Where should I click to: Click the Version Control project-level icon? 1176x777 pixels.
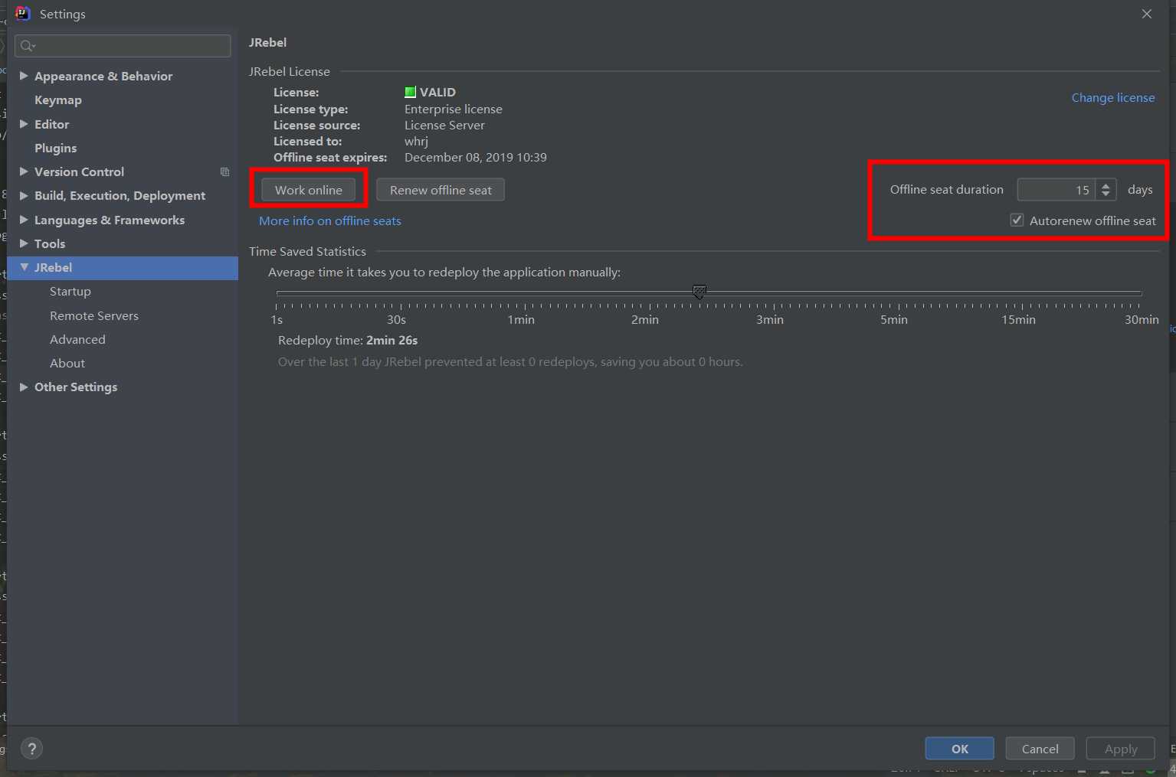(x=224, y=172)
